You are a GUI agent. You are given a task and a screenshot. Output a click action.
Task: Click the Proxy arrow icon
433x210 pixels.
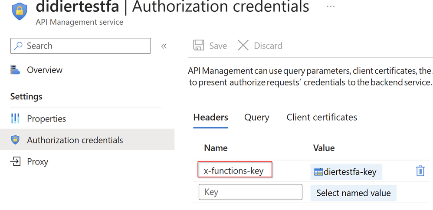(16, 162)
